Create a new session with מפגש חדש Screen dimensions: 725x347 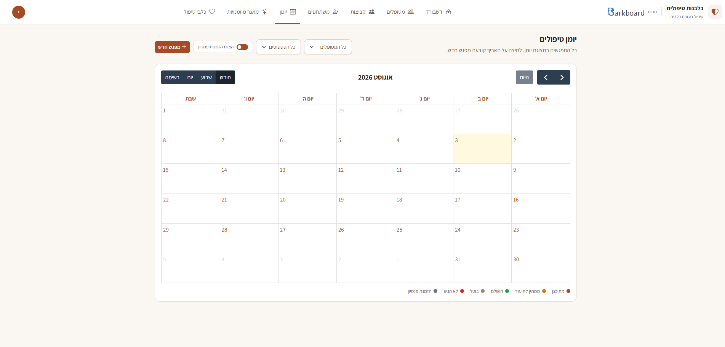click(x=172, y=47)
